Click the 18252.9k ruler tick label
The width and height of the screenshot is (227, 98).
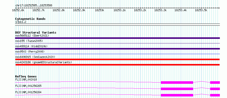tap(79, 10)
